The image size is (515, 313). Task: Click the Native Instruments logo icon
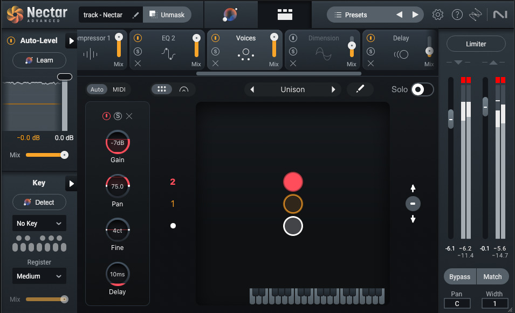(x=500, y=15)
